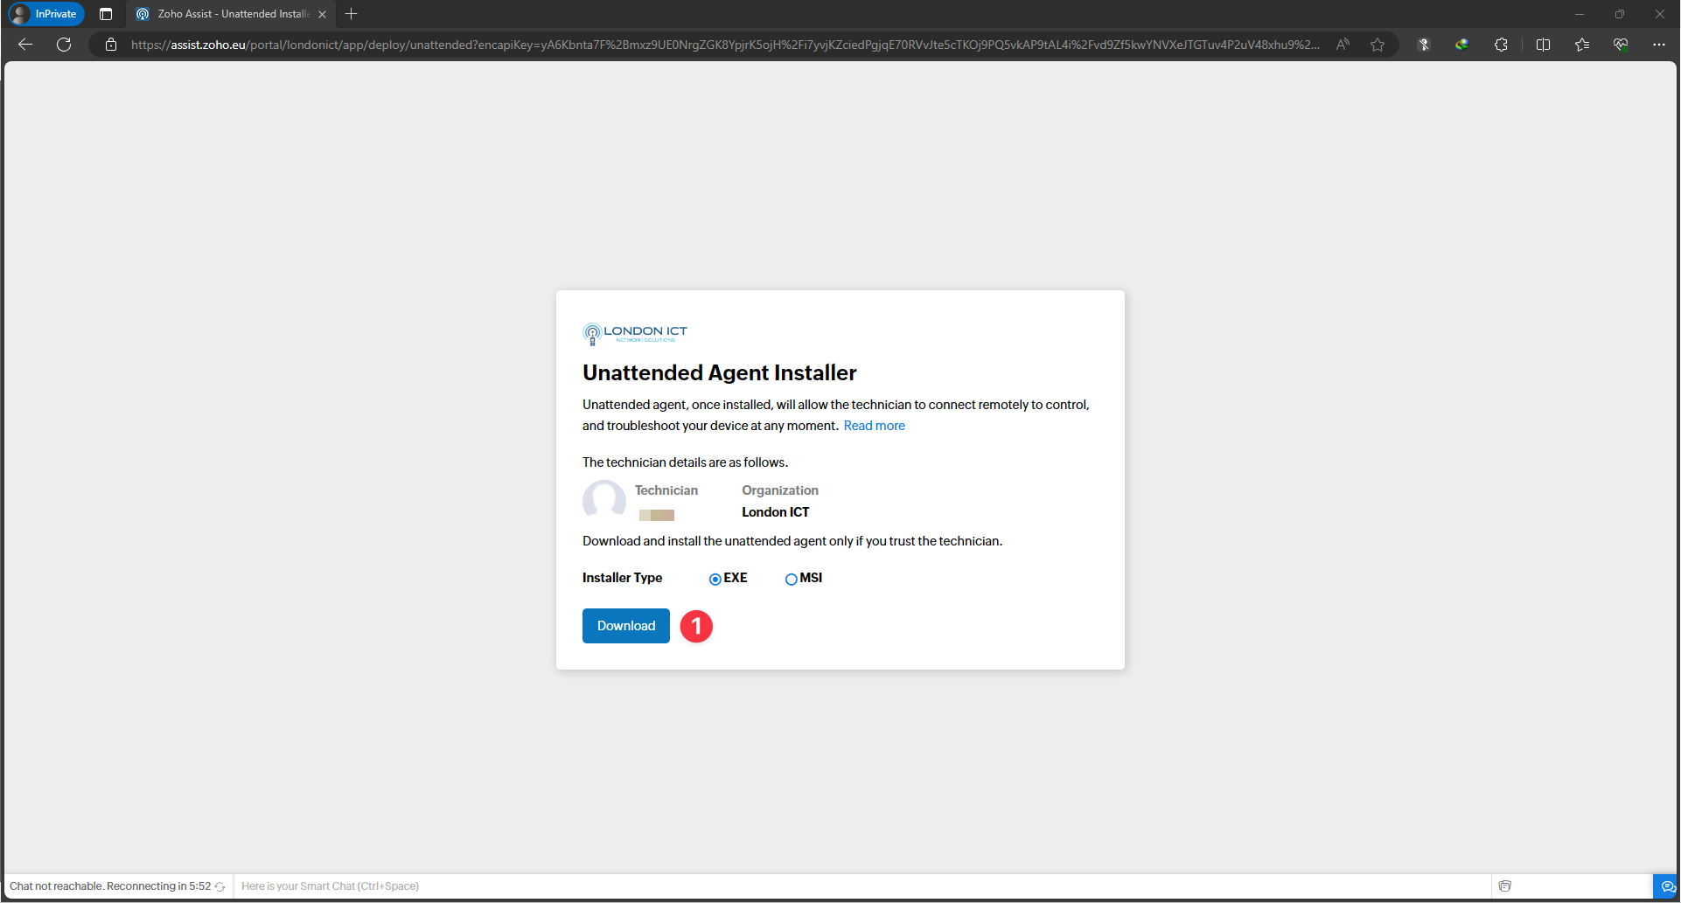The width and height of the screenshot is (1681, 903).
Task: Close the Zoho Assist tab
Action: (323, 14)
